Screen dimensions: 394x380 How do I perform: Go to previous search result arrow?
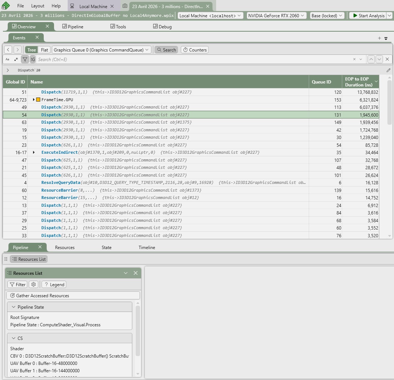point(371,59)
